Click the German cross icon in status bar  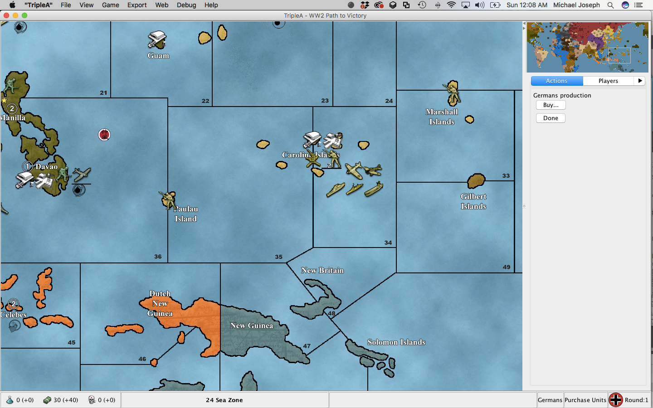[x=615, y=400]
